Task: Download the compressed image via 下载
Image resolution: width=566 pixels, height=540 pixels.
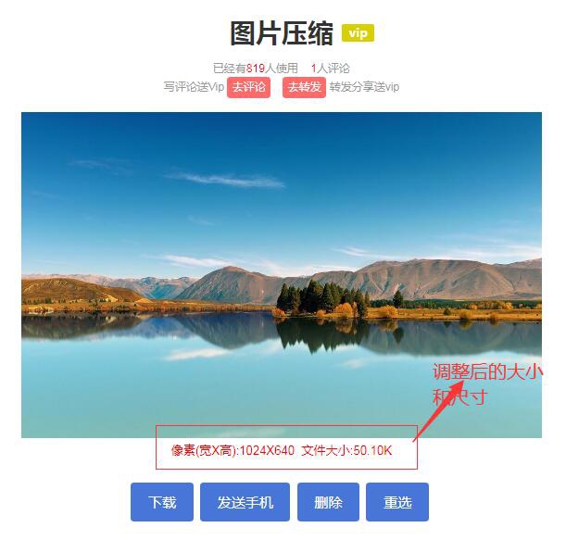Action: click(x=162, y=502)
